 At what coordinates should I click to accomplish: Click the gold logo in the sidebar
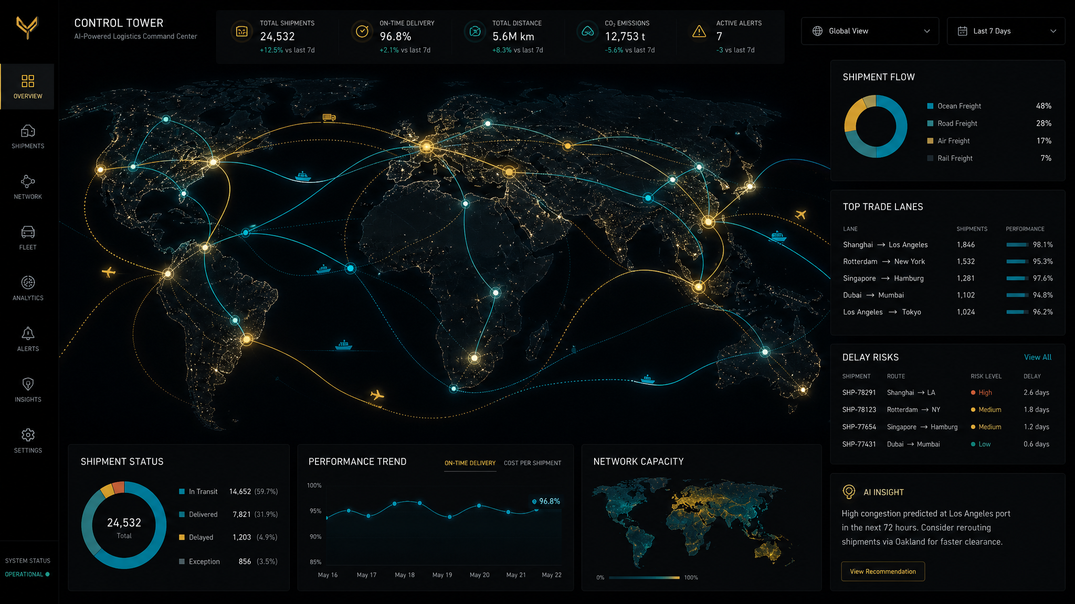tap(27, 27)
